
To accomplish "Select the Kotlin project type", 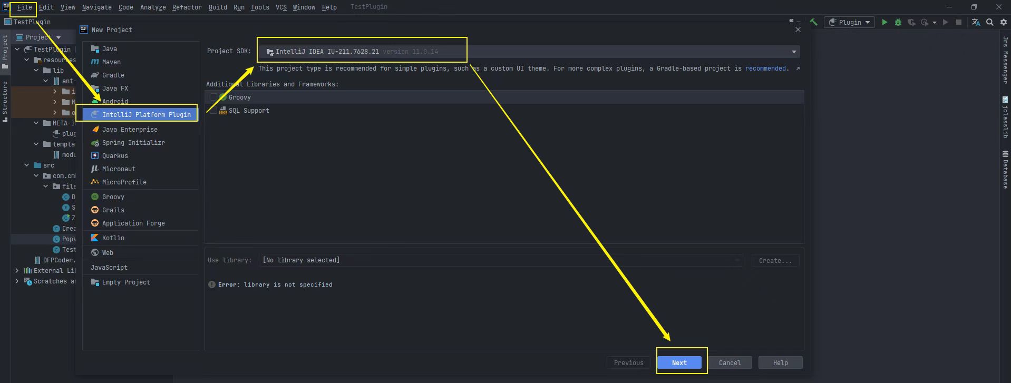I will (140, 238).
